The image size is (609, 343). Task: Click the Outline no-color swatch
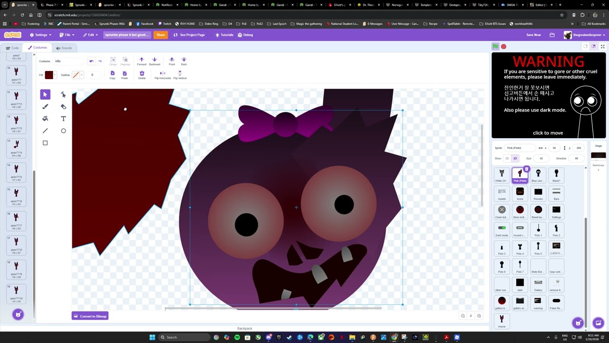(76, 75)
